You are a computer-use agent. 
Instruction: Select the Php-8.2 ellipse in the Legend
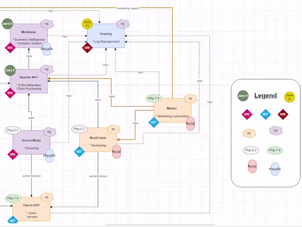coord(251,150)
